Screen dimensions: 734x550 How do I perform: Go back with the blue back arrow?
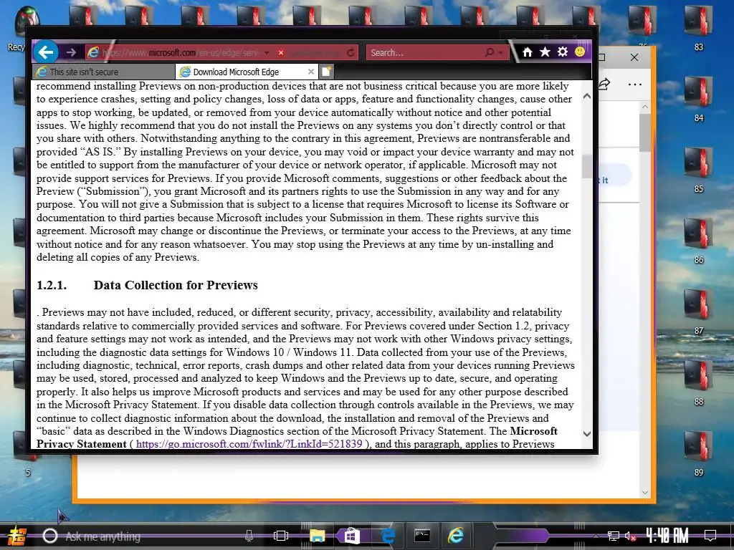coord(46,52)
